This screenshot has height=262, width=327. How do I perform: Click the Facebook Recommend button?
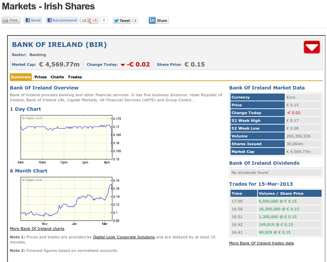point(62,20)
